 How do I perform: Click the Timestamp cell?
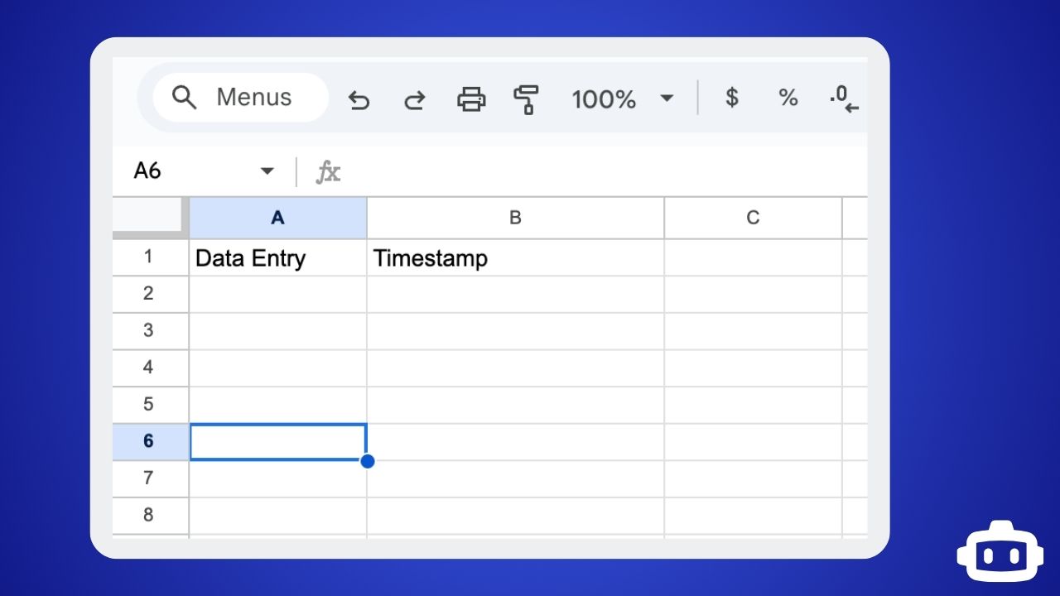[x=515, y=258]
